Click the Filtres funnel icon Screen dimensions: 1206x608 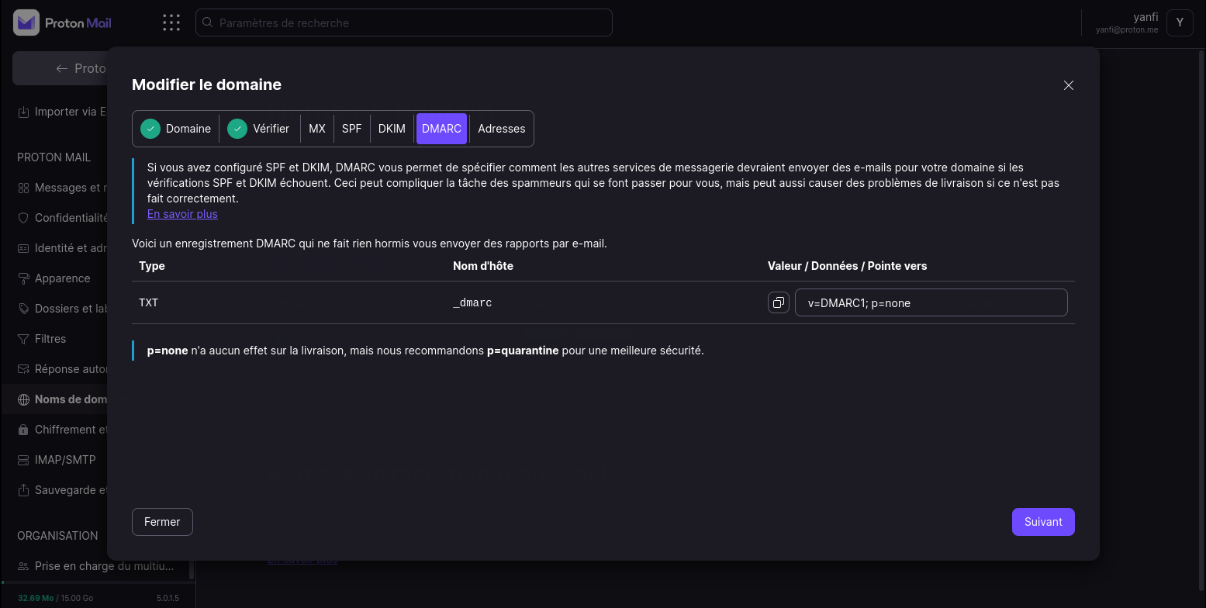tap(23, 339)
